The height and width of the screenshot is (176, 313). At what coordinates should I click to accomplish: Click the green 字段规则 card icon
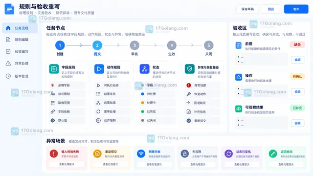tap(54, 69)
